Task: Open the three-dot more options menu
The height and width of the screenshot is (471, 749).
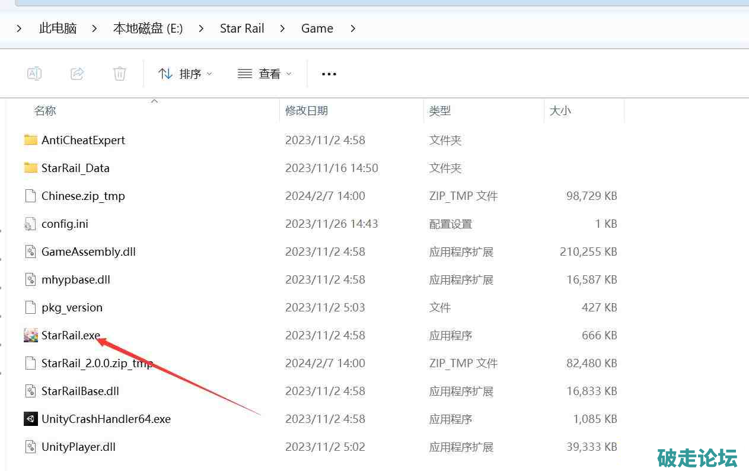Action: [x=329, y=74]
